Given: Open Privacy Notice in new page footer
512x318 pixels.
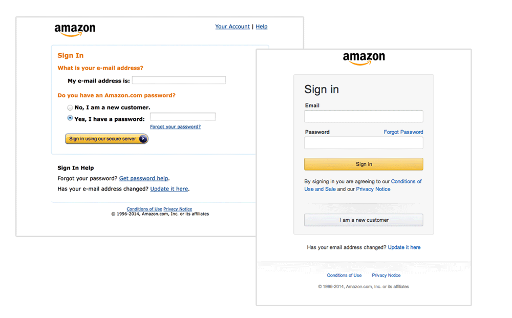Looking at the screenshot, I should coord(386,275).
